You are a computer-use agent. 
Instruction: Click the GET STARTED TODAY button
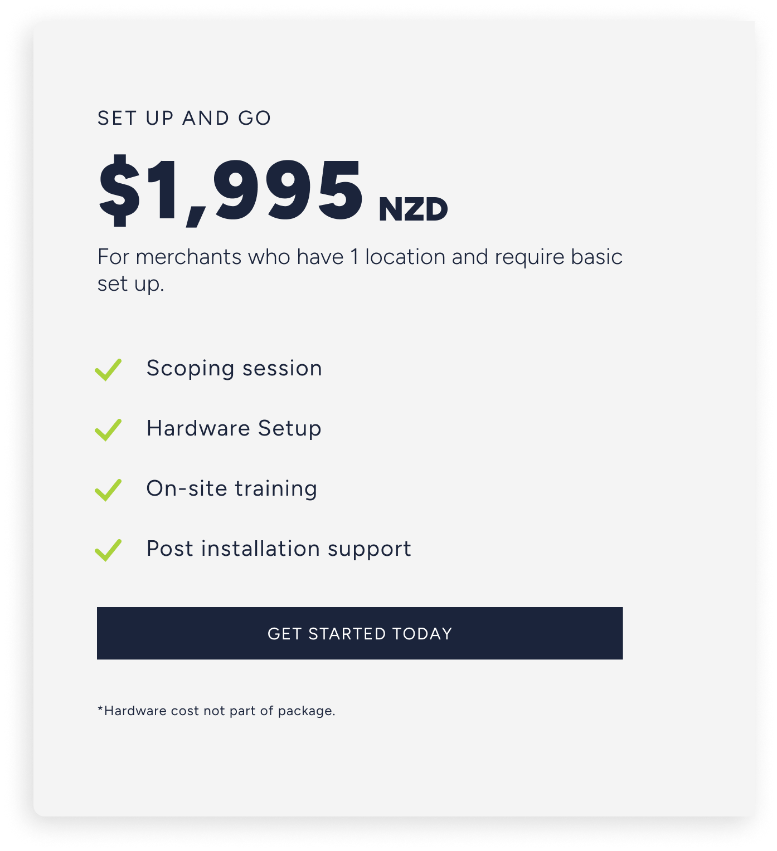click(x=360, y=633)
